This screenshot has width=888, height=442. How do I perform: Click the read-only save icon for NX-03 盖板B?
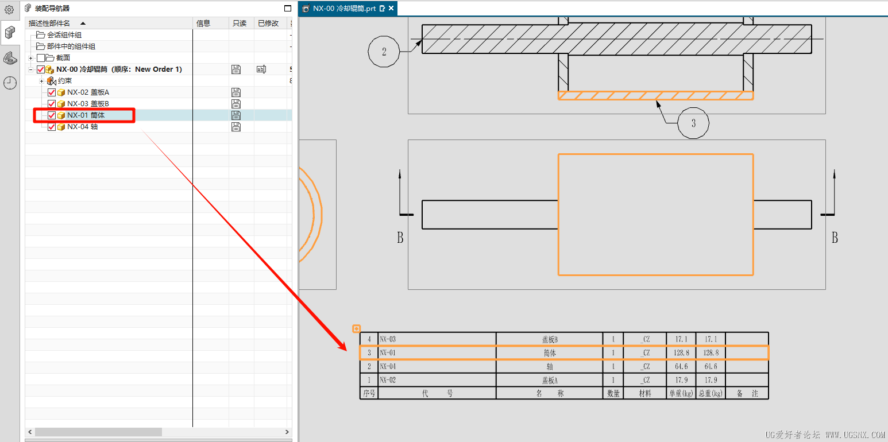(x=235, y=104)
